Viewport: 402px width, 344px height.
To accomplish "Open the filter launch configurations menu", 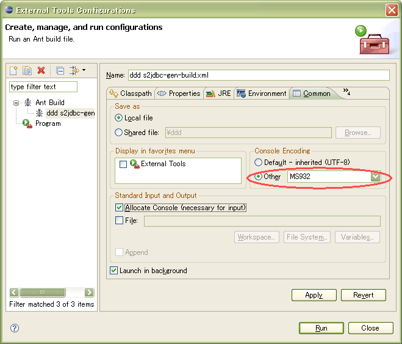I will [77, 71].
